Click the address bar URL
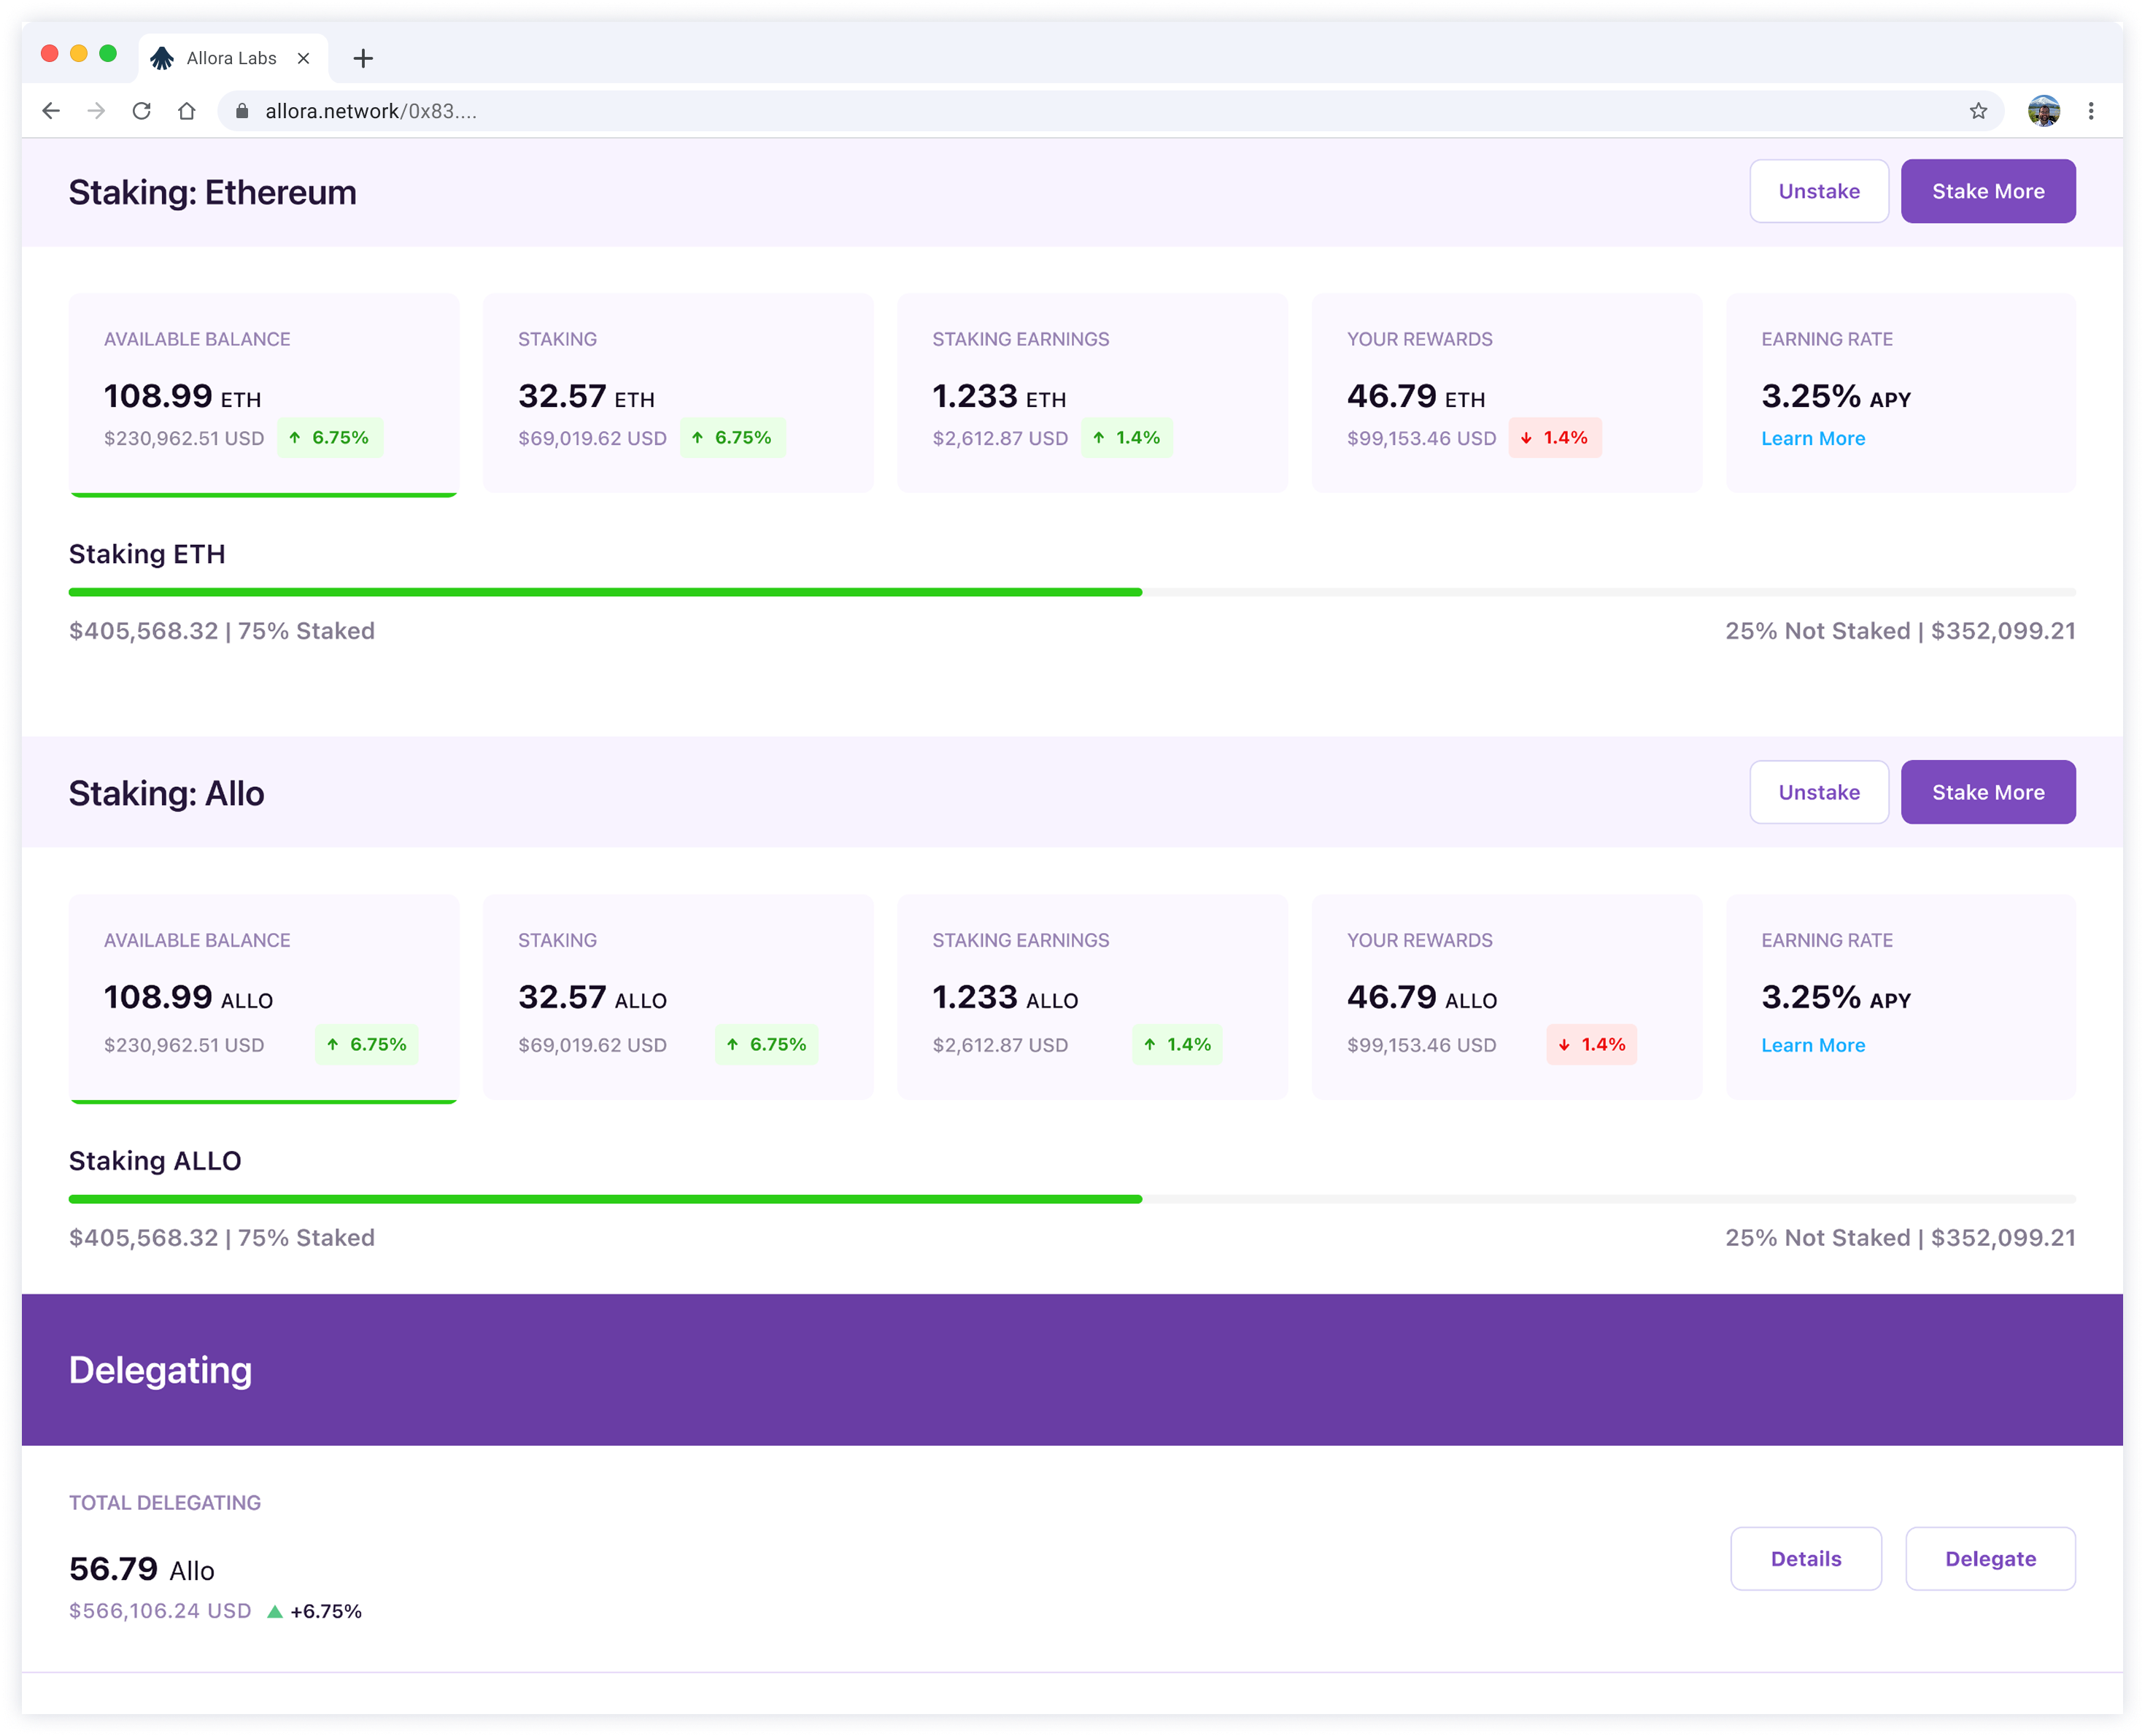2145x1736 pixels. point(370,111)
